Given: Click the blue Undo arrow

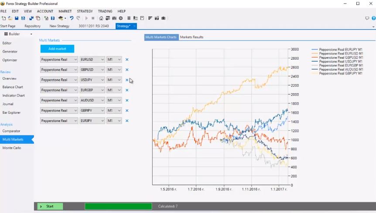Looking at the screenshot, I should pos(72,18).
